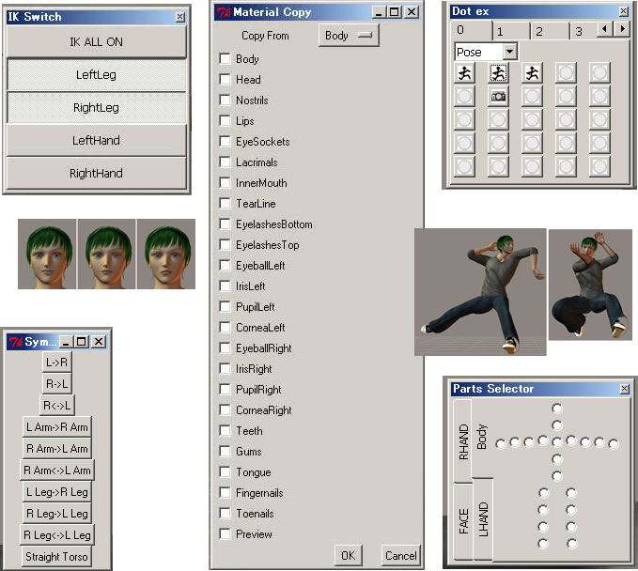Click the R->L symmetry button
Viewport: 638px width, 571px height.
pos(57,383)
